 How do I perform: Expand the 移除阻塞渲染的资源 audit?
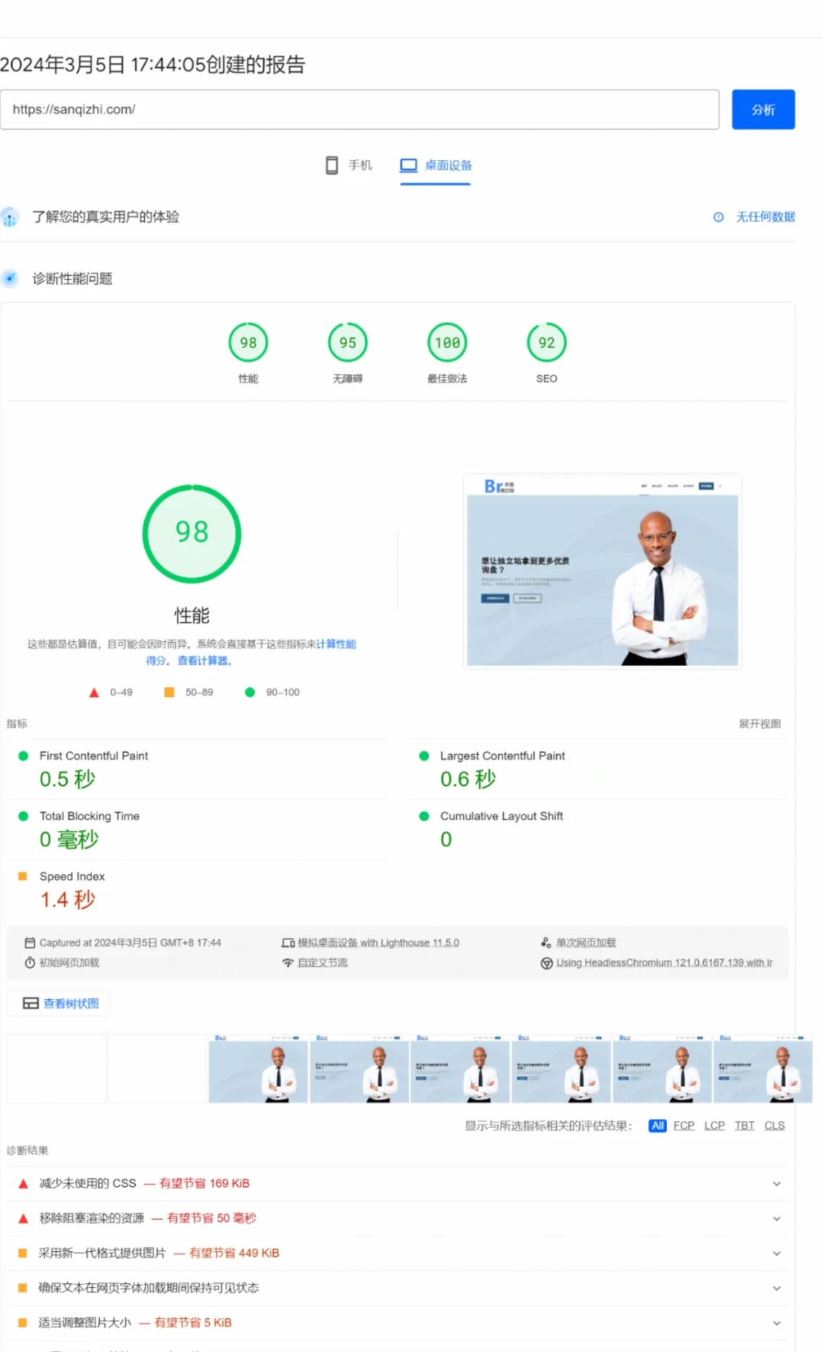[x=776, y=1218]
